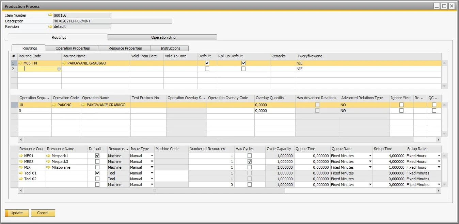Select the Resource Properties tab
This screenshot has width=459, height=224.
pyautogui.click(x=125, y=48)
